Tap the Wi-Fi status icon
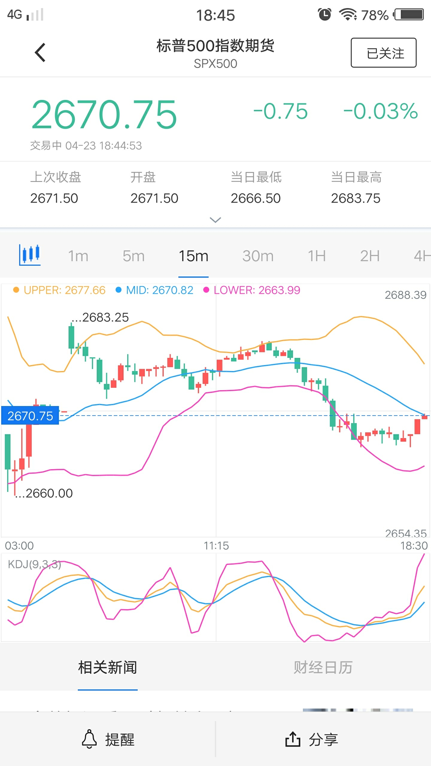This screenshot has width=431, height=766. (347, 14)
